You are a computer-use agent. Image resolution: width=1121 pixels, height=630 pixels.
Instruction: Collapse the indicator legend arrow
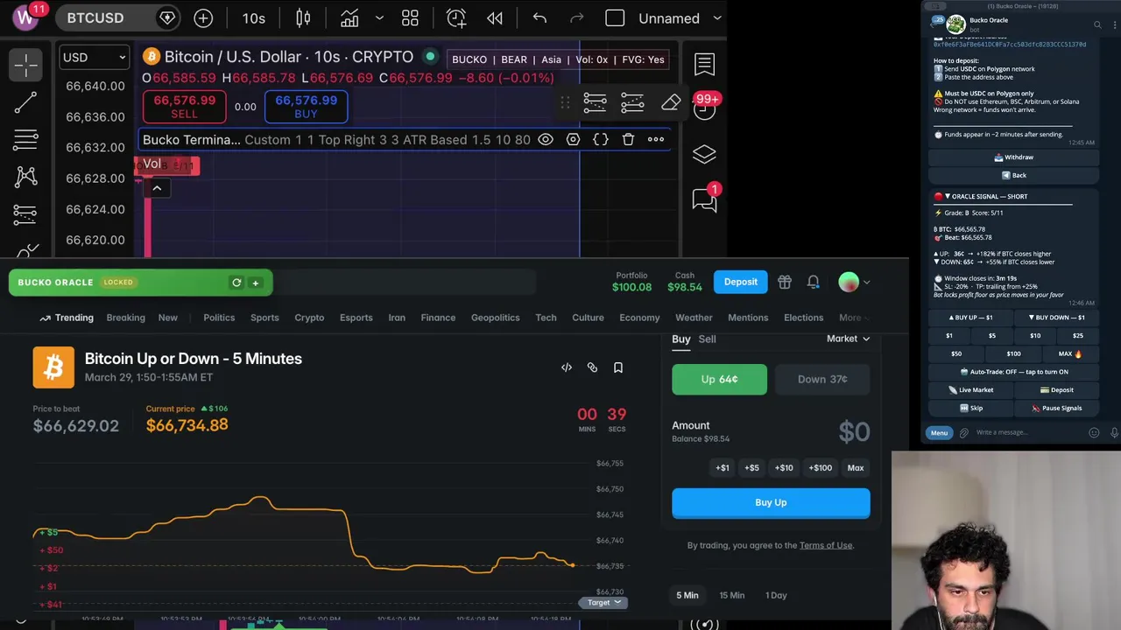157,188
